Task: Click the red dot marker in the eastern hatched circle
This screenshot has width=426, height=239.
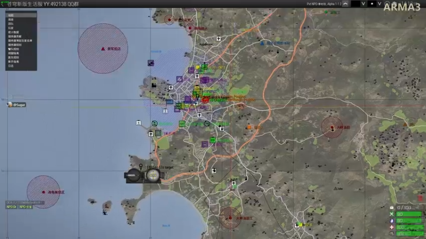Action: pyautogui.click(x=332, y=127)
